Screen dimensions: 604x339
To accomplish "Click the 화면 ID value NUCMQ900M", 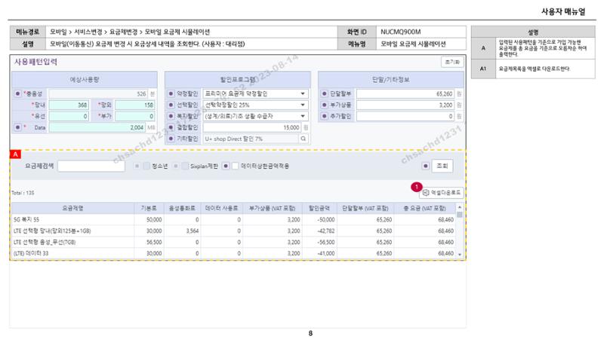I will (x=400, y=32).
